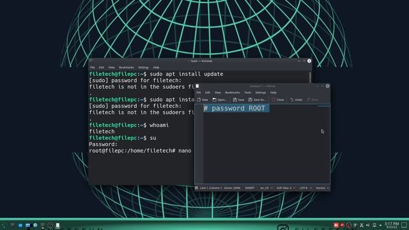
Task: Open Soft Tabs: 4 indentation dropdown
Action: (286, 188)
